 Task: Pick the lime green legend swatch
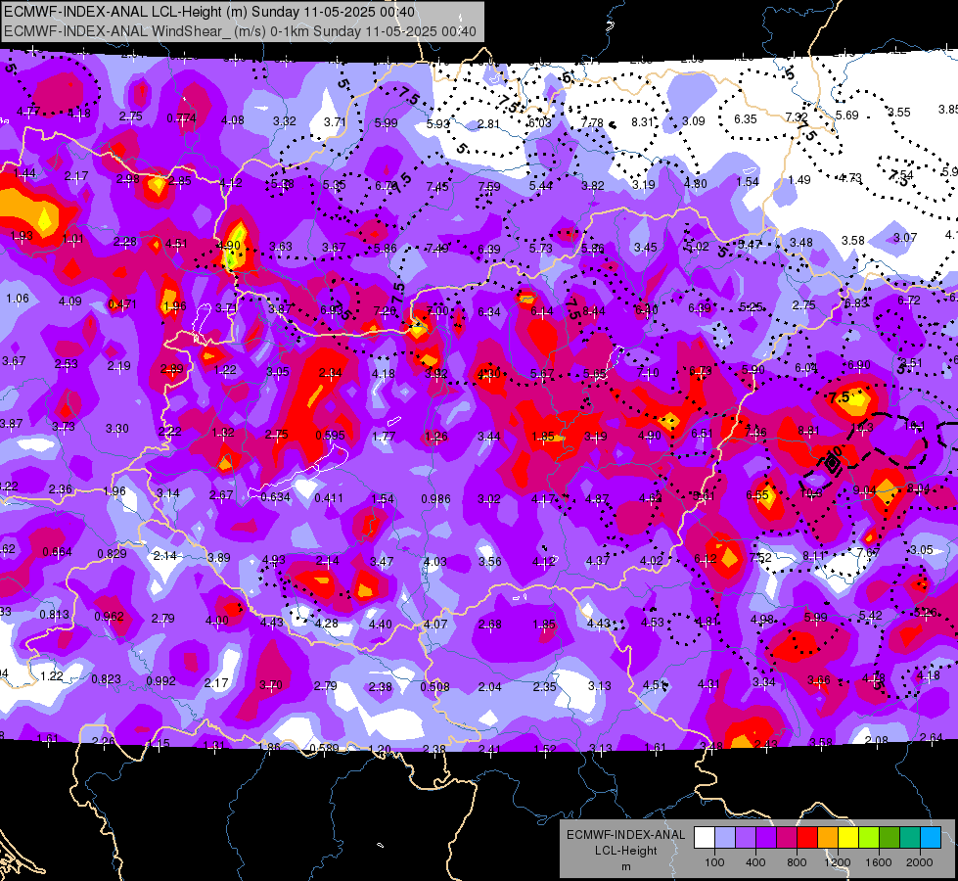click(x=869, y=838)
